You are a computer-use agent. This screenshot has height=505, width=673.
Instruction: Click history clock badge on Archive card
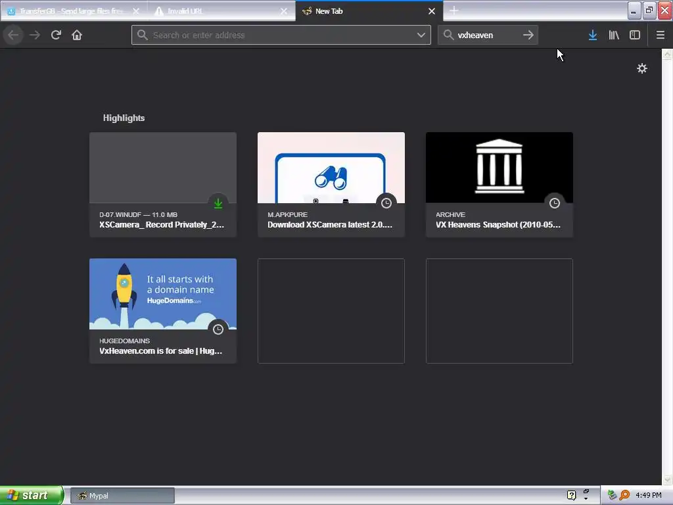click(555, 203)
